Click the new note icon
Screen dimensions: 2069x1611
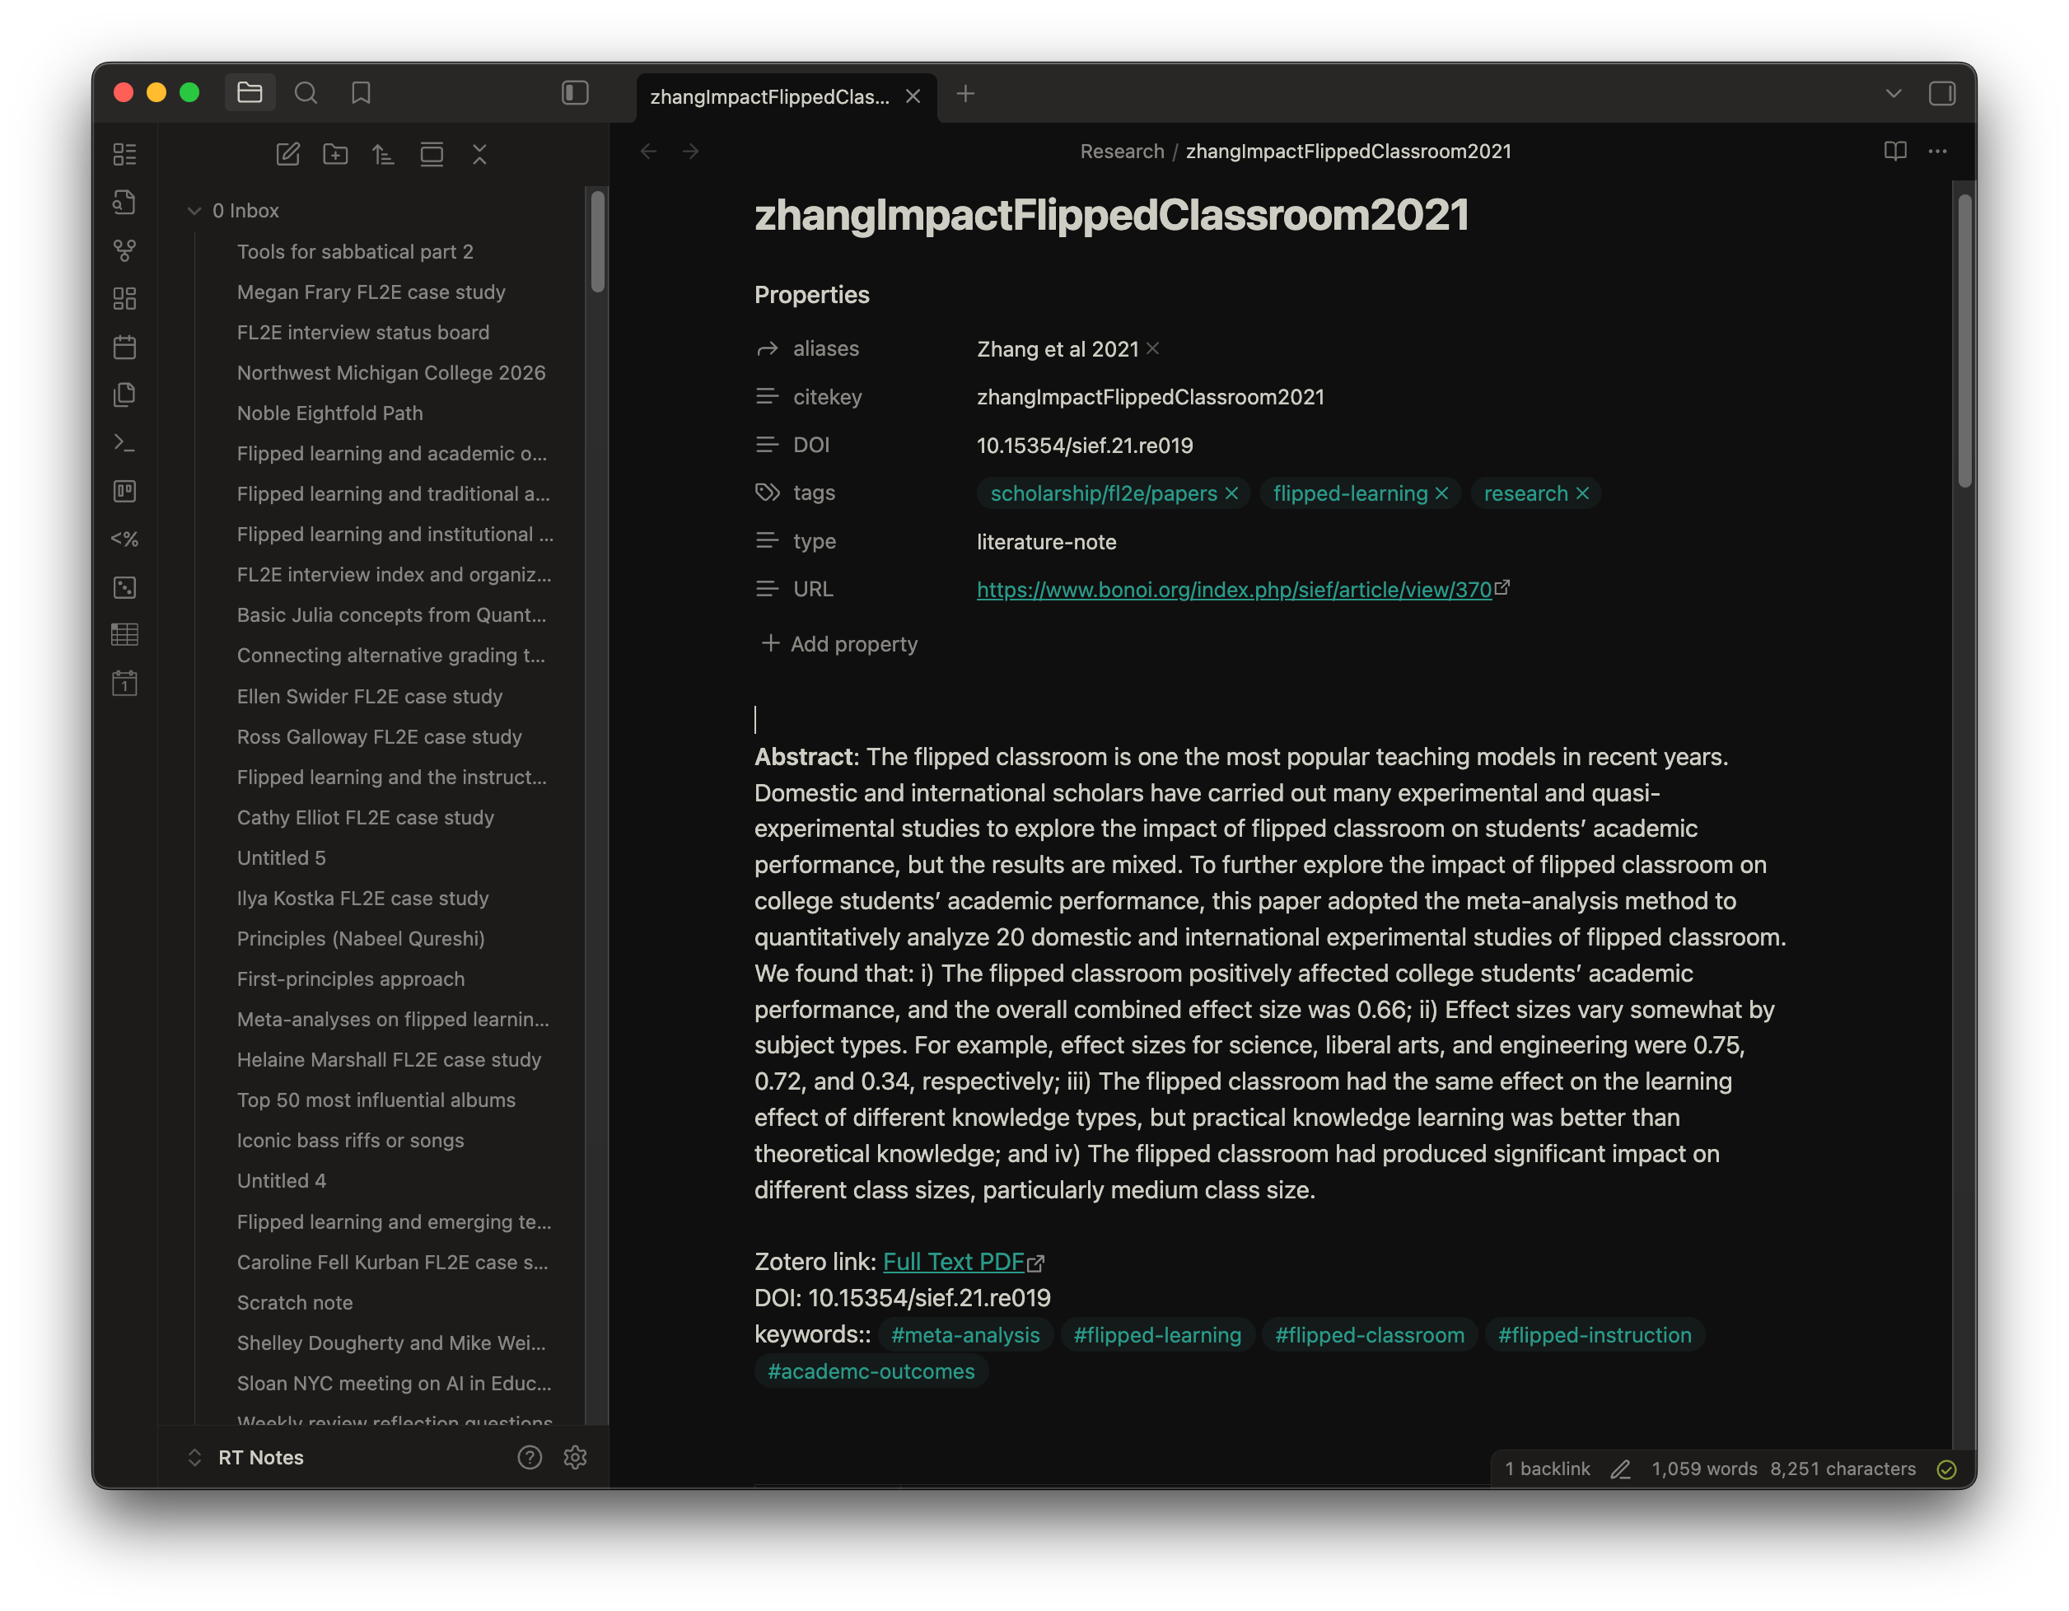pos(288,153)
